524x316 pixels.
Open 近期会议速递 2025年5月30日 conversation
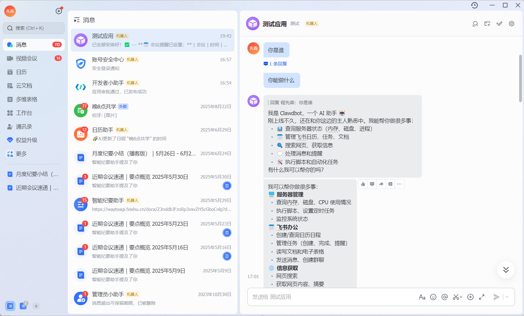point(153,181)
